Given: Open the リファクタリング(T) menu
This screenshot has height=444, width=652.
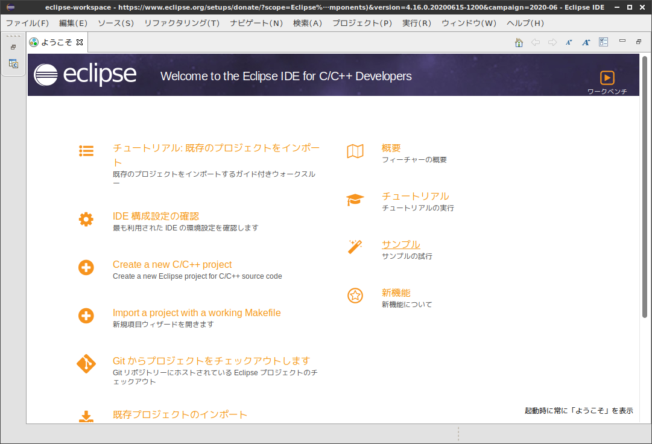Looking at the screenshot, I should [182, 24].
